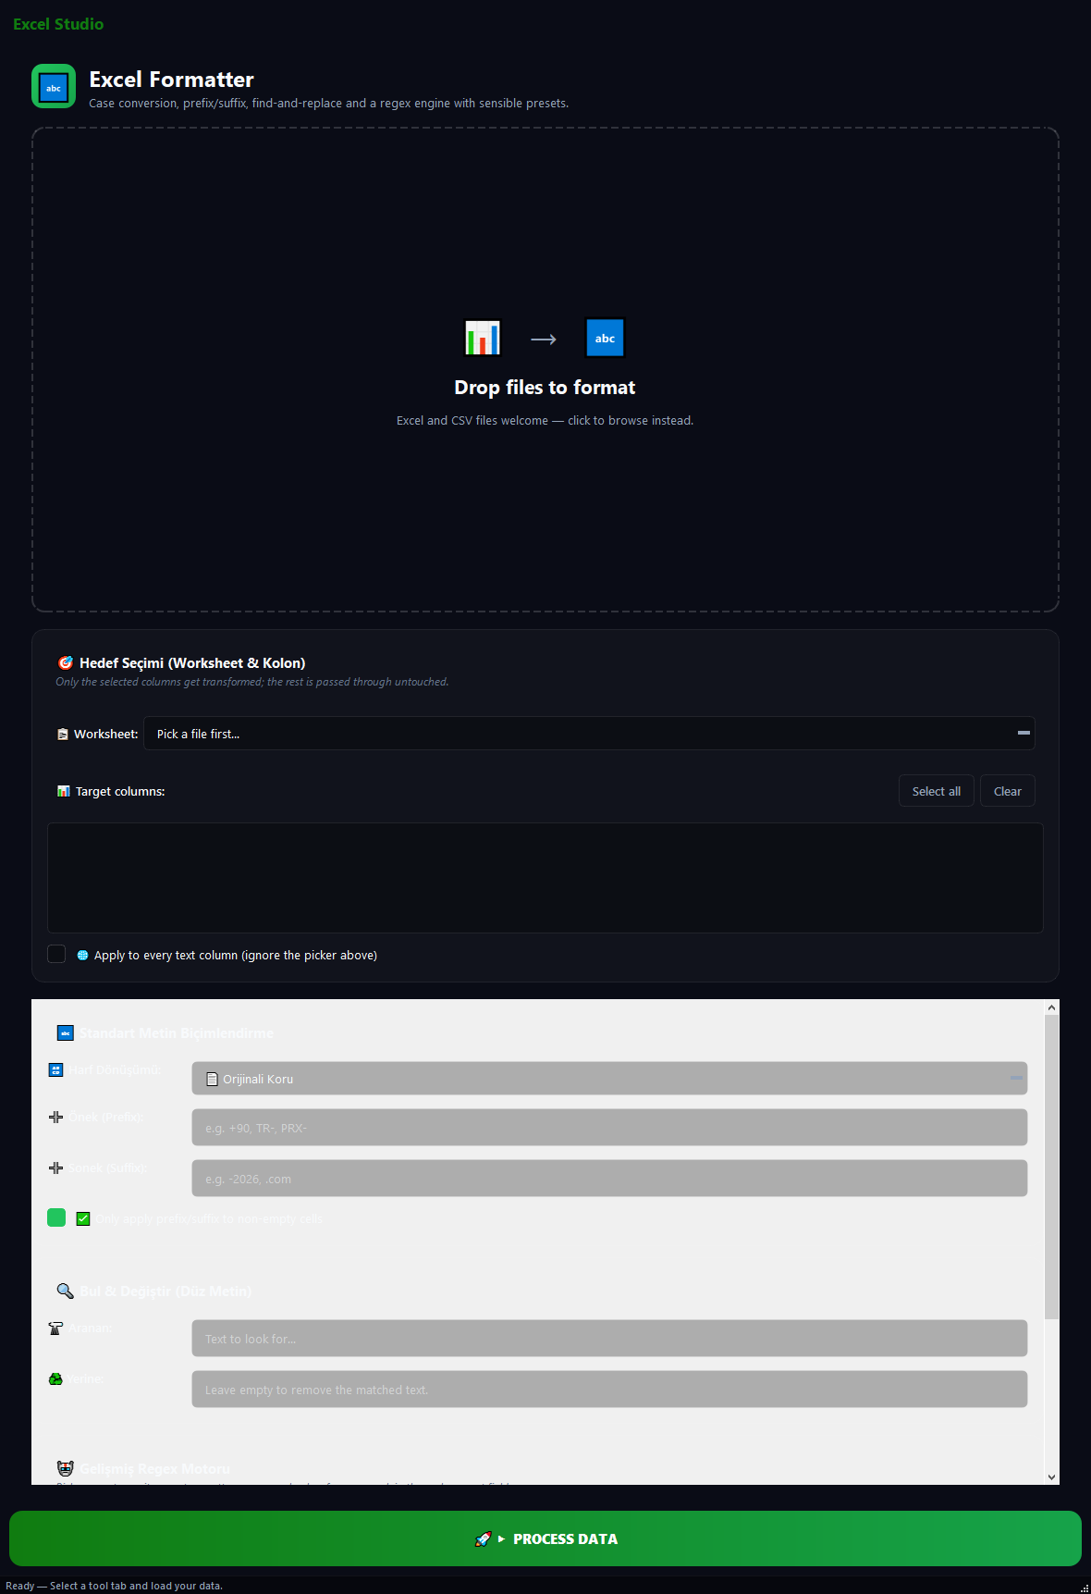Click the target icon beside Hedef Seçimi
1091x1594 pixels.
point(66,662)
